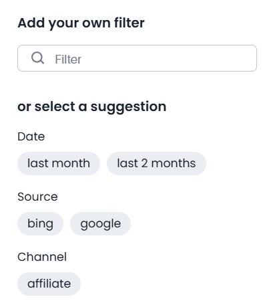Pick the 'bing' source suggestion

point(40,223)
